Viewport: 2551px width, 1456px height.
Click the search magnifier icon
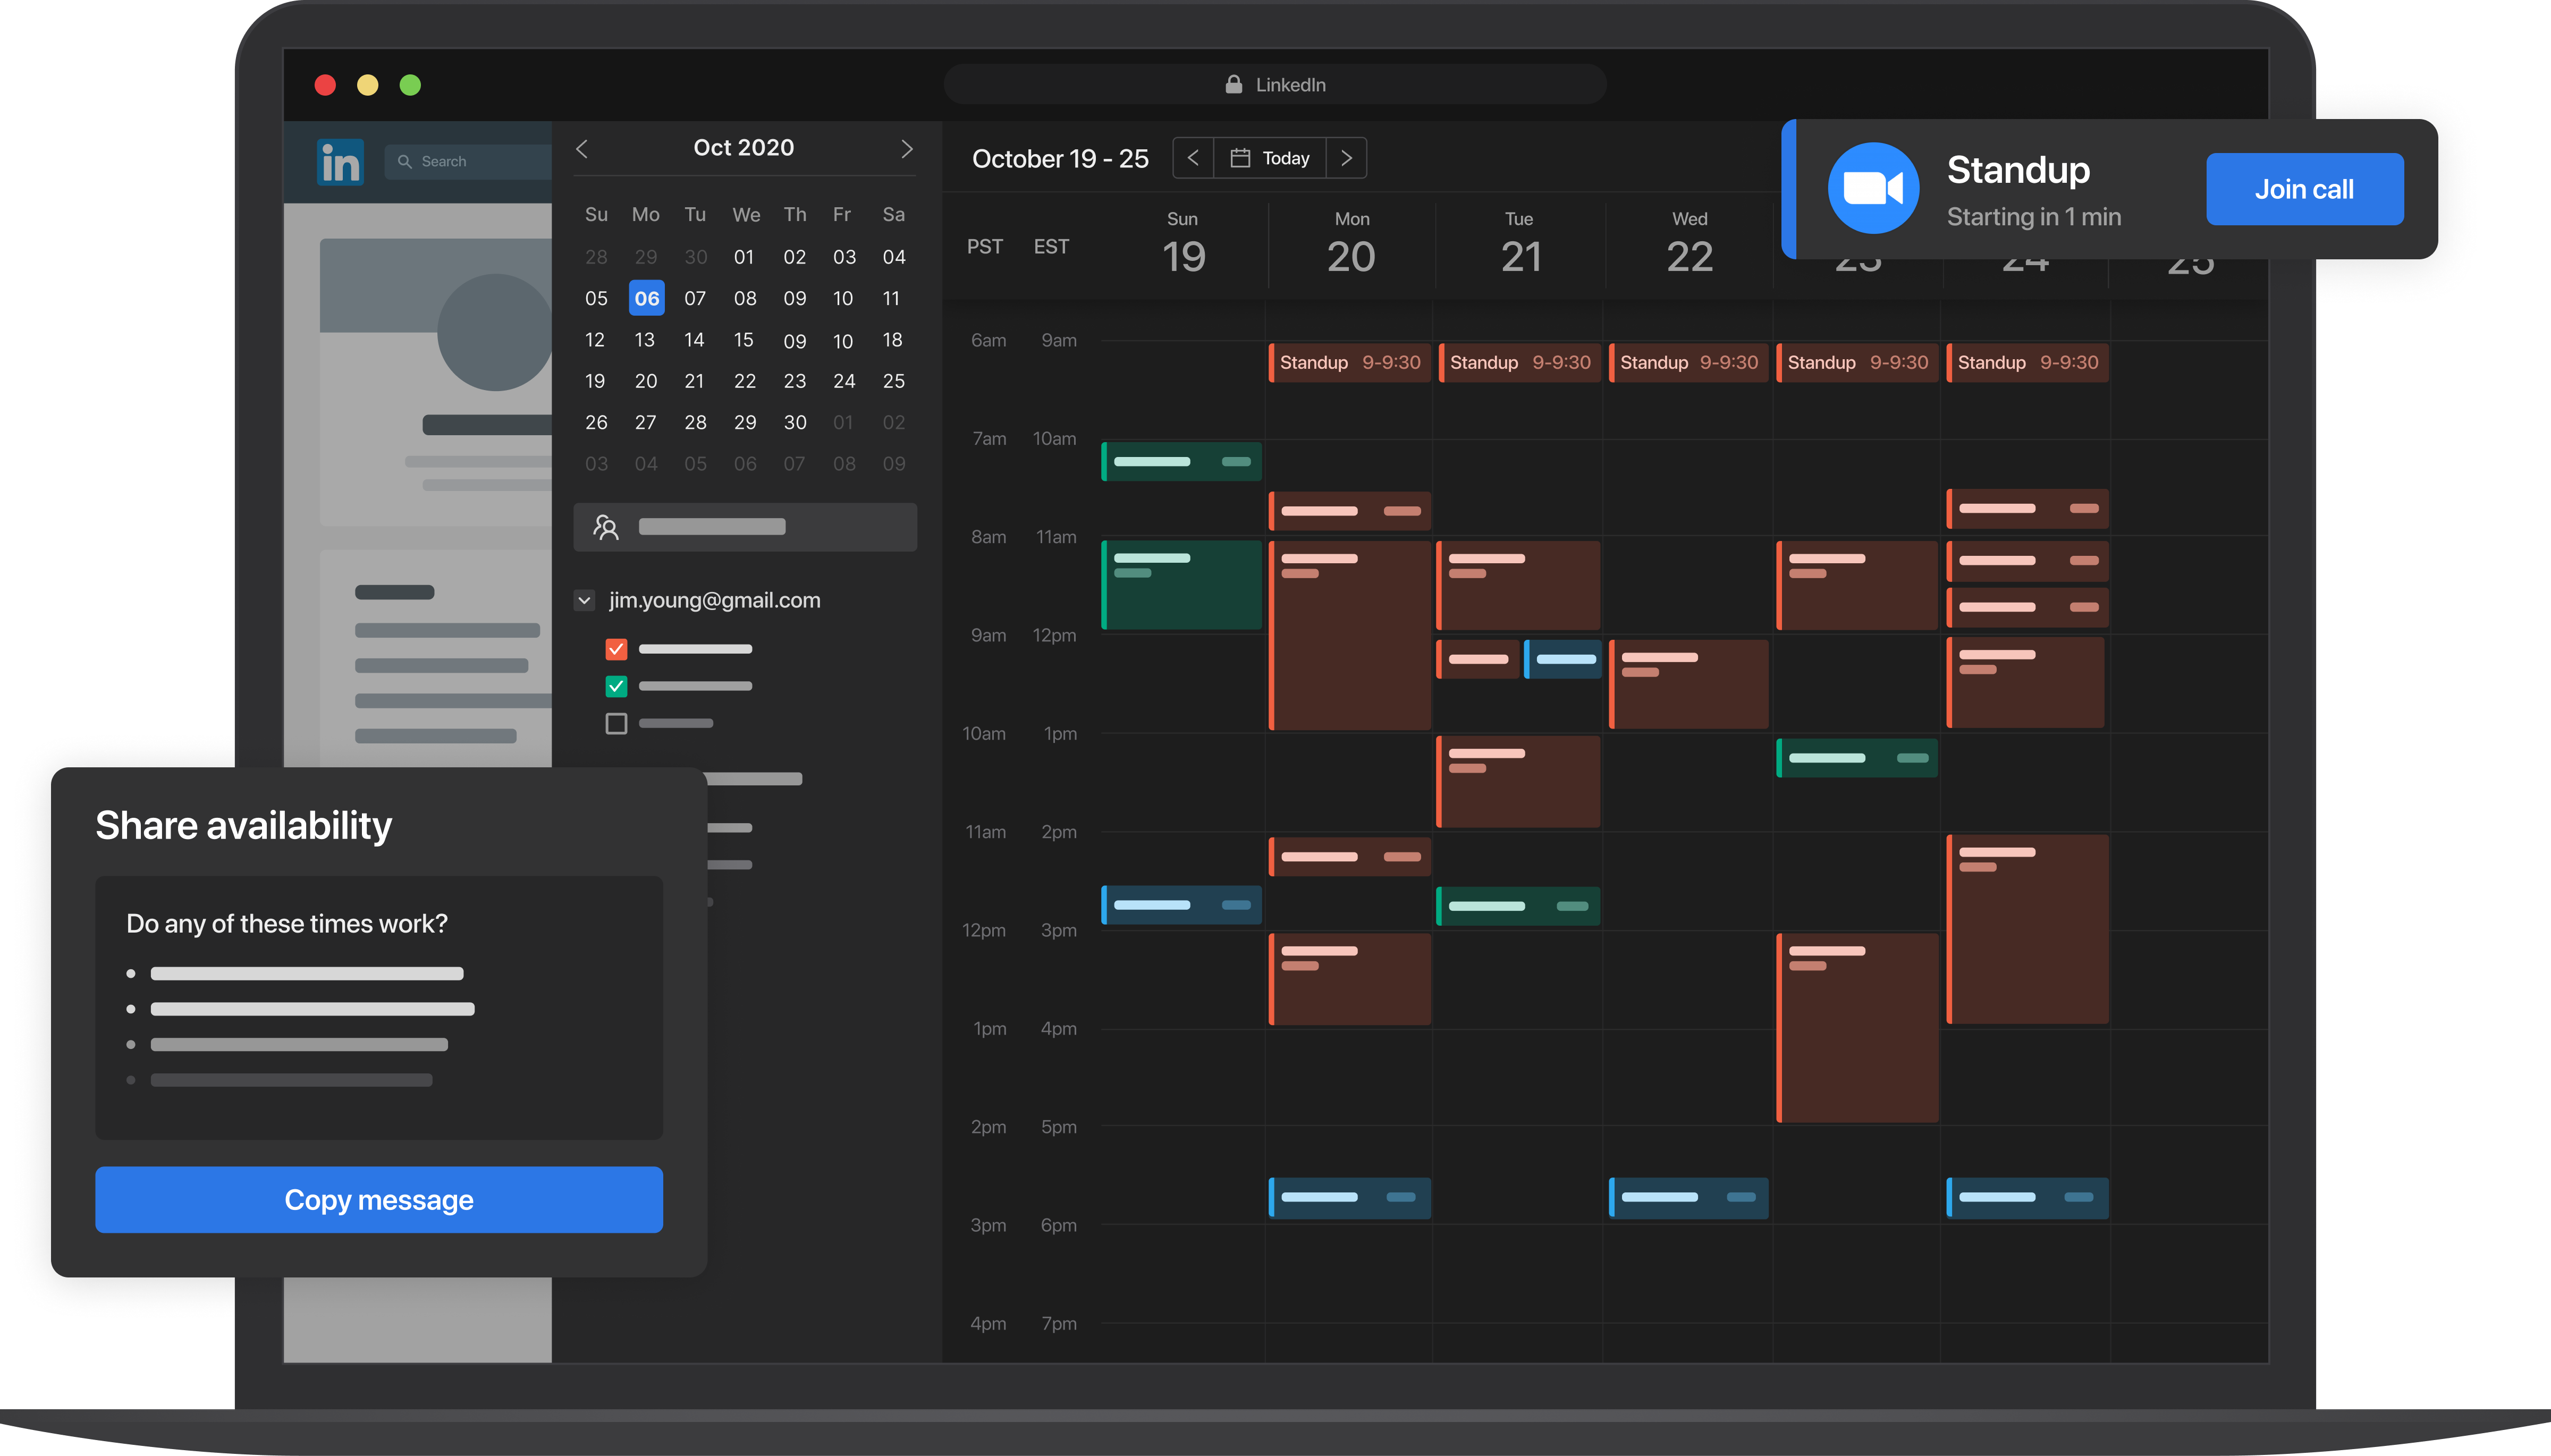click(404, 162)
